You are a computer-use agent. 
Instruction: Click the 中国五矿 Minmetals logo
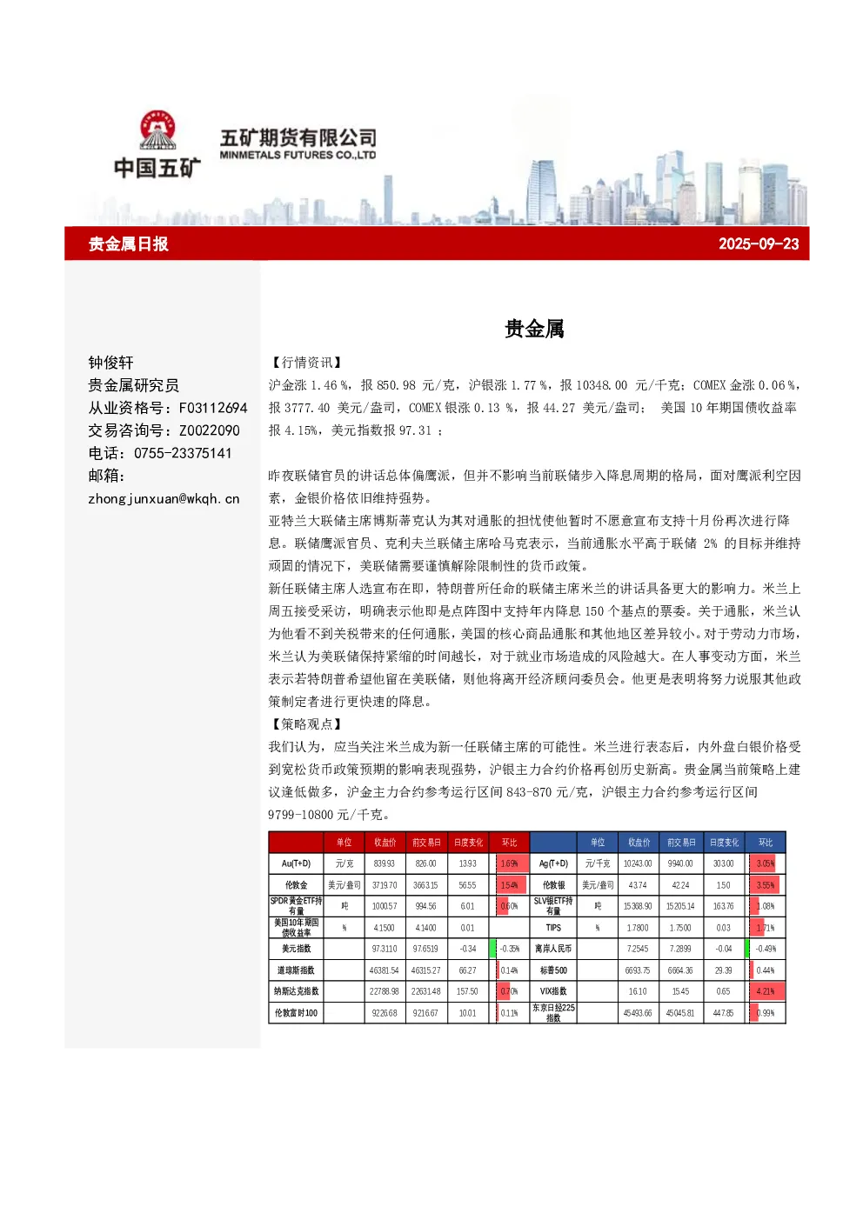[157, 144]
